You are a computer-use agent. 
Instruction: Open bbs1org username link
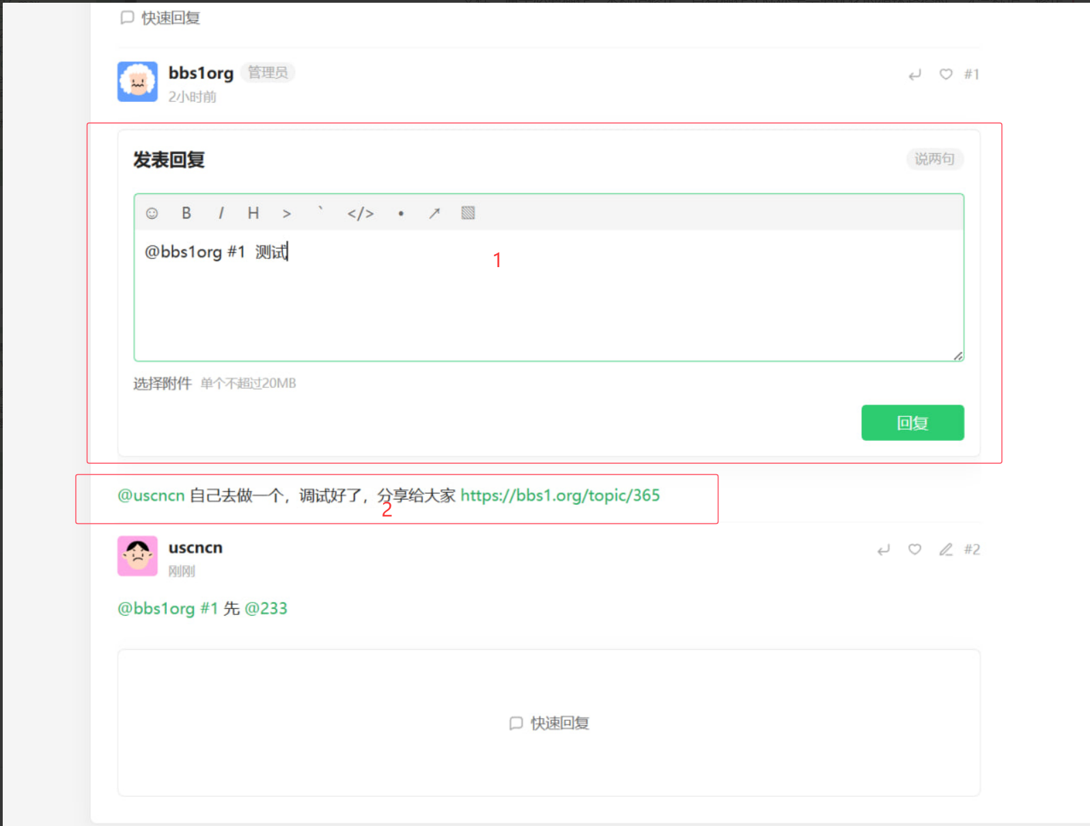click(201, 72)
